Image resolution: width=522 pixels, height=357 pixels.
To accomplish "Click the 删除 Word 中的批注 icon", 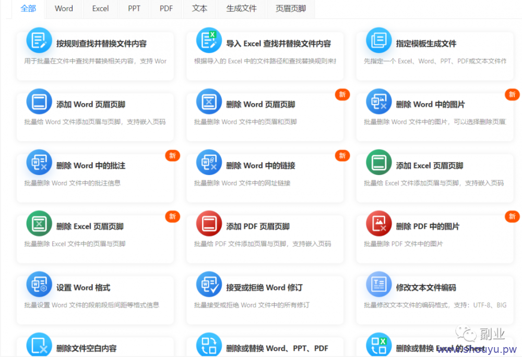I will (39, 162).
